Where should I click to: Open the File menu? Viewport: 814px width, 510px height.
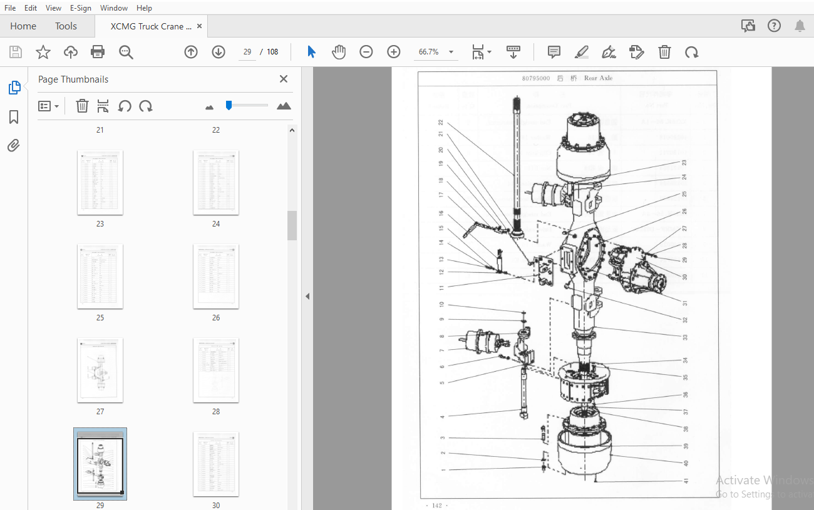[10, 8]
